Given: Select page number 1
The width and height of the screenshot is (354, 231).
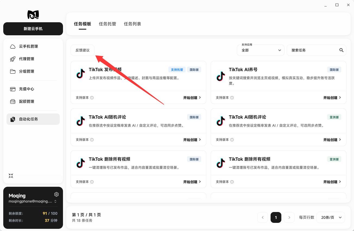Looking at the screenshot, I should (276, 217).
